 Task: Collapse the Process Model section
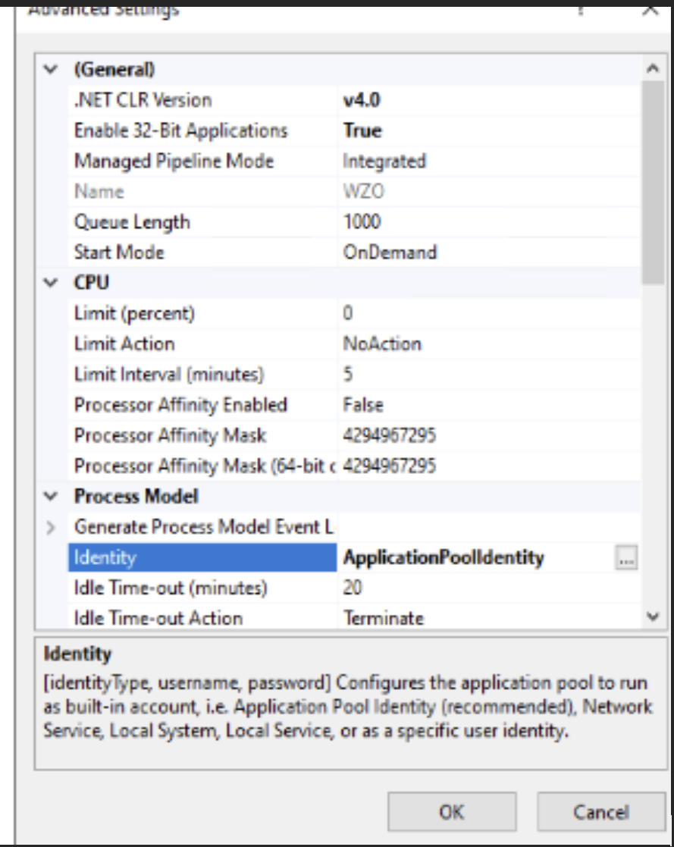coord(51,497)
